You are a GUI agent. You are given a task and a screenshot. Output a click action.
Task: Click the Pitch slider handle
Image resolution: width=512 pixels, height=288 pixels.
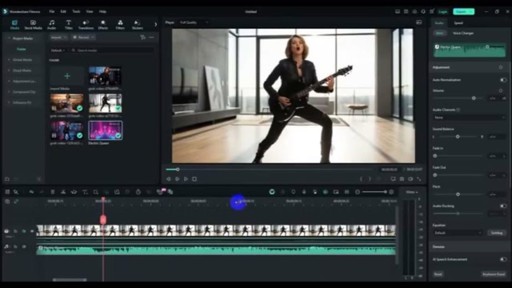[x=458, y=194]
